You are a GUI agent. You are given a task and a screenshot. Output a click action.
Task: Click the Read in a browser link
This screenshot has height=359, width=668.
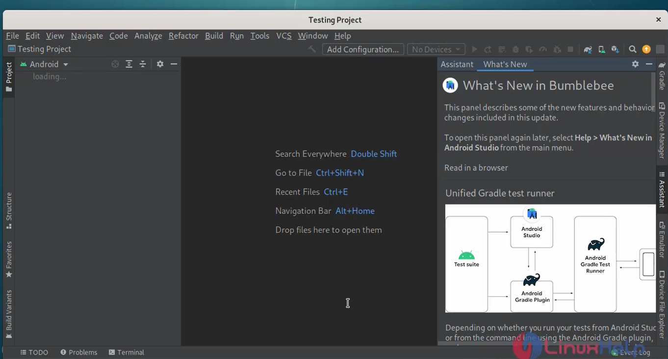[x=476, y=168]
